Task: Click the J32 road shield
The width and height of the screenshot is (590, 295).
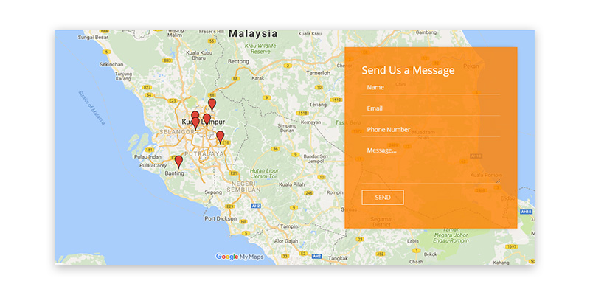Action: 381,254
